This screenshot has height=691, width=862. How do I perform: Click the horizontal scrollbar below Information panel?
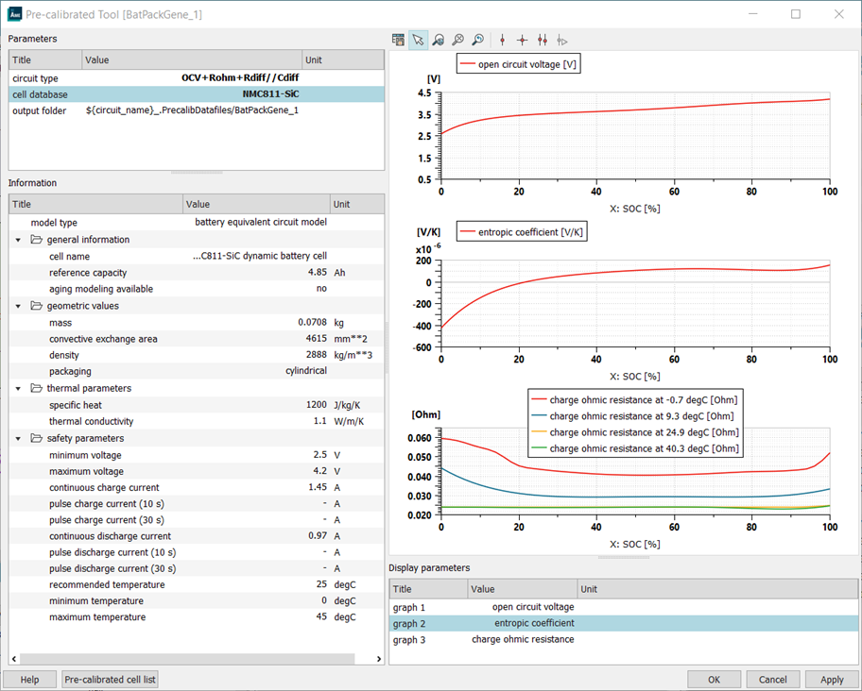(189, 660)
